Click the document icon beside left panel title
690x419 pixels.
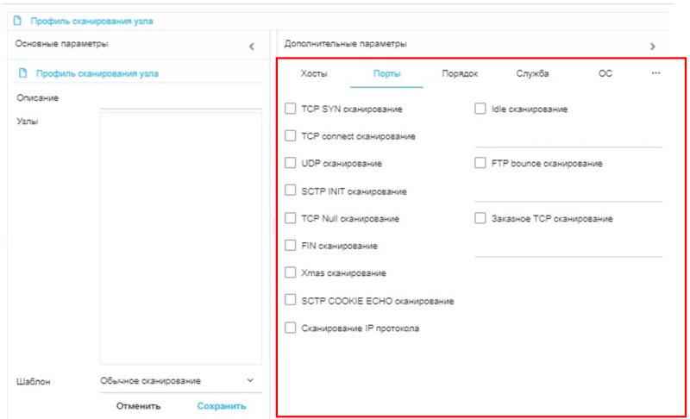coord(22,74)
